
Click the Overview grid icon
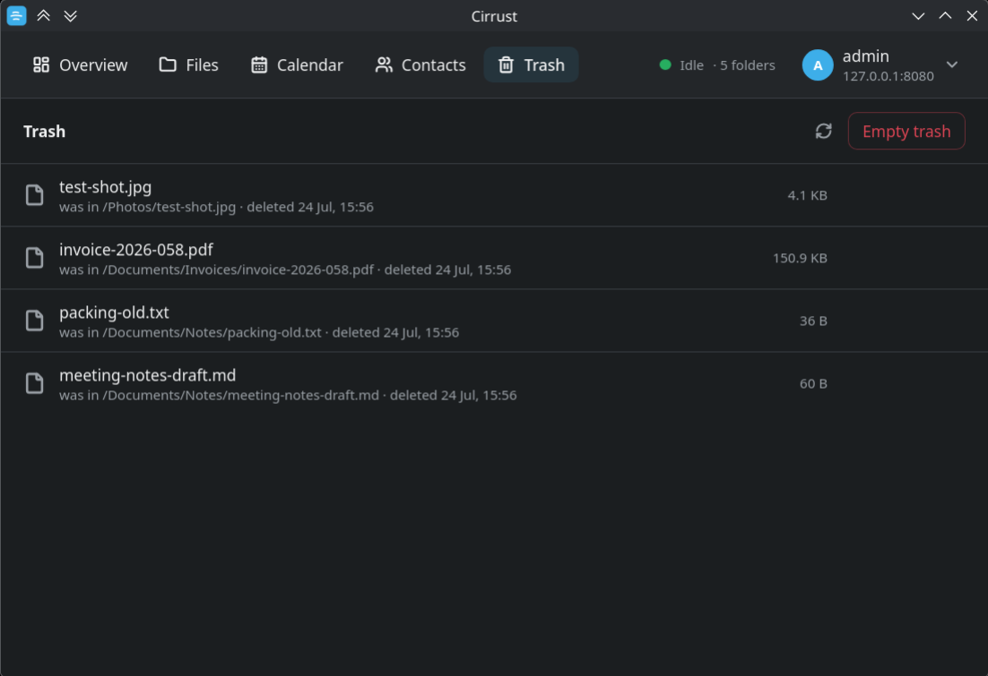pyautogui.click(x=41, y=64)
